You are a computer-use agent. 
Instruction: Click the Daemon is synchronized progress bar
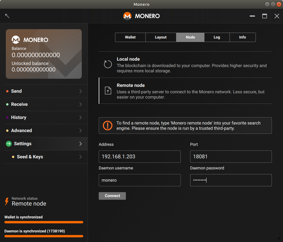44,236
